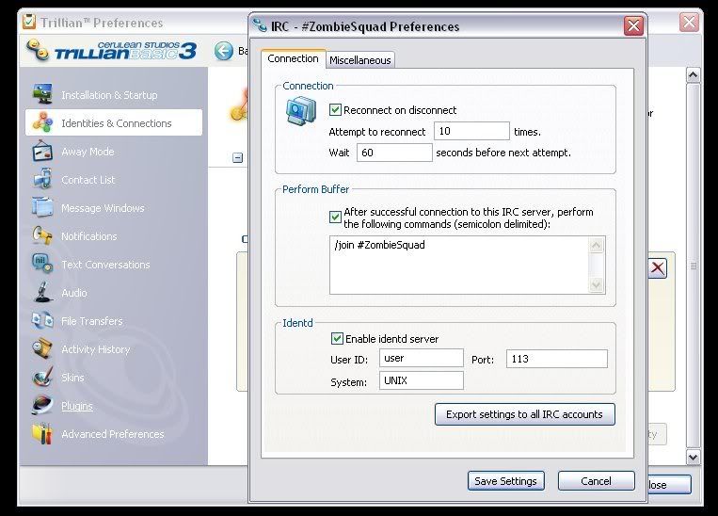Click the Trillian Basic 3 logo

coord(112,51)
